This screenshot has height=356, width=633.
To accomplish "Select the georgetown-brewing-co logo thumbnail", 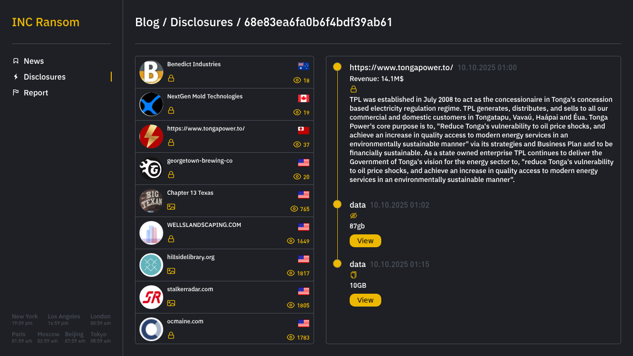I will 151,169.
